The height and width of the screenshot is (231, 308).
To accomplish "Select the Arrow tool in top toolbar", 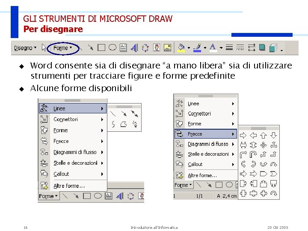I will [x=91, y=47].
